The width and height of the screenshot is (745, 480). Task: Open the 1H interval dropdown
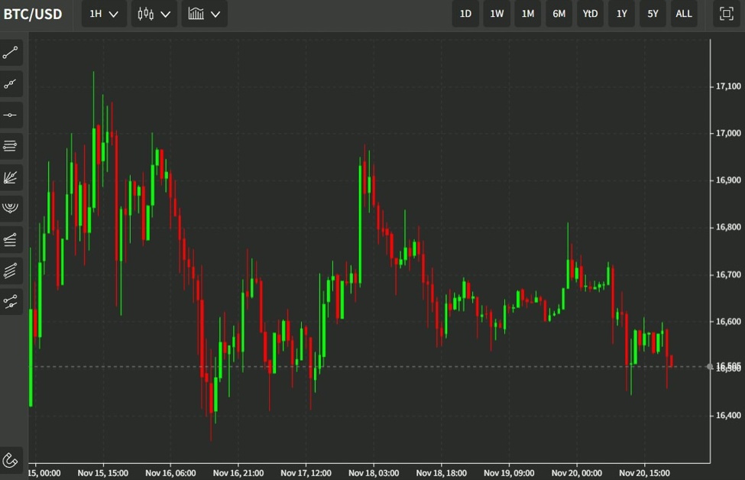point(104,14)
